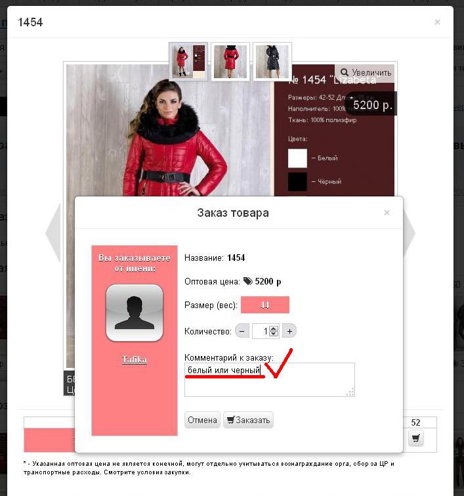Increase quantity with the plus button
464x496 pixels.
coord(289,331)
